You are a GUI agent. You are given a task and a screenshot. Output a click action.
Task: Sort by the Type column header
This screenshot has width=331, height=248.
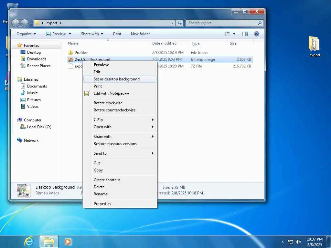coord(208,43)
